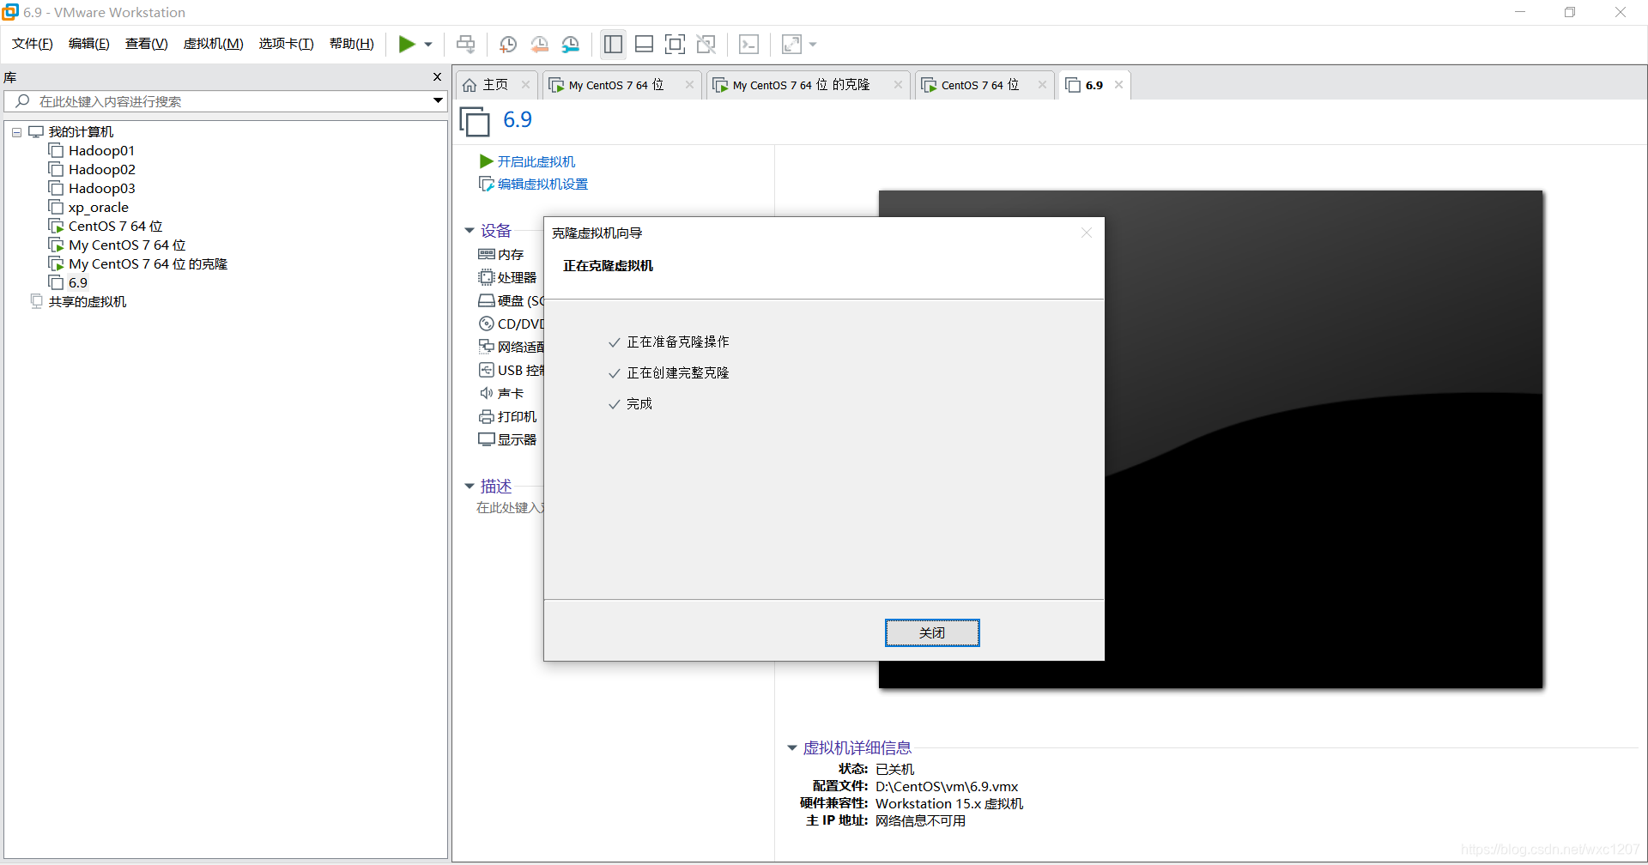Open the power options dropdown arrow
This screenshot has height=865, width=1648.
[428, 45]
